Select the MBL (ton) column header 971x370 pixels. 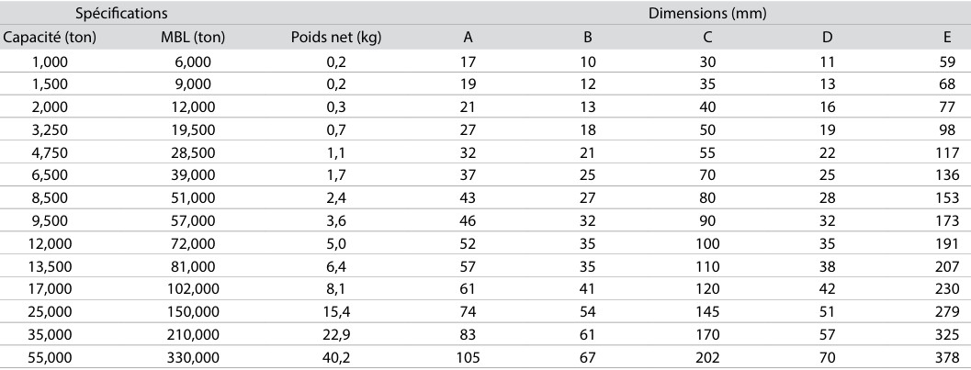coord(193,39)
